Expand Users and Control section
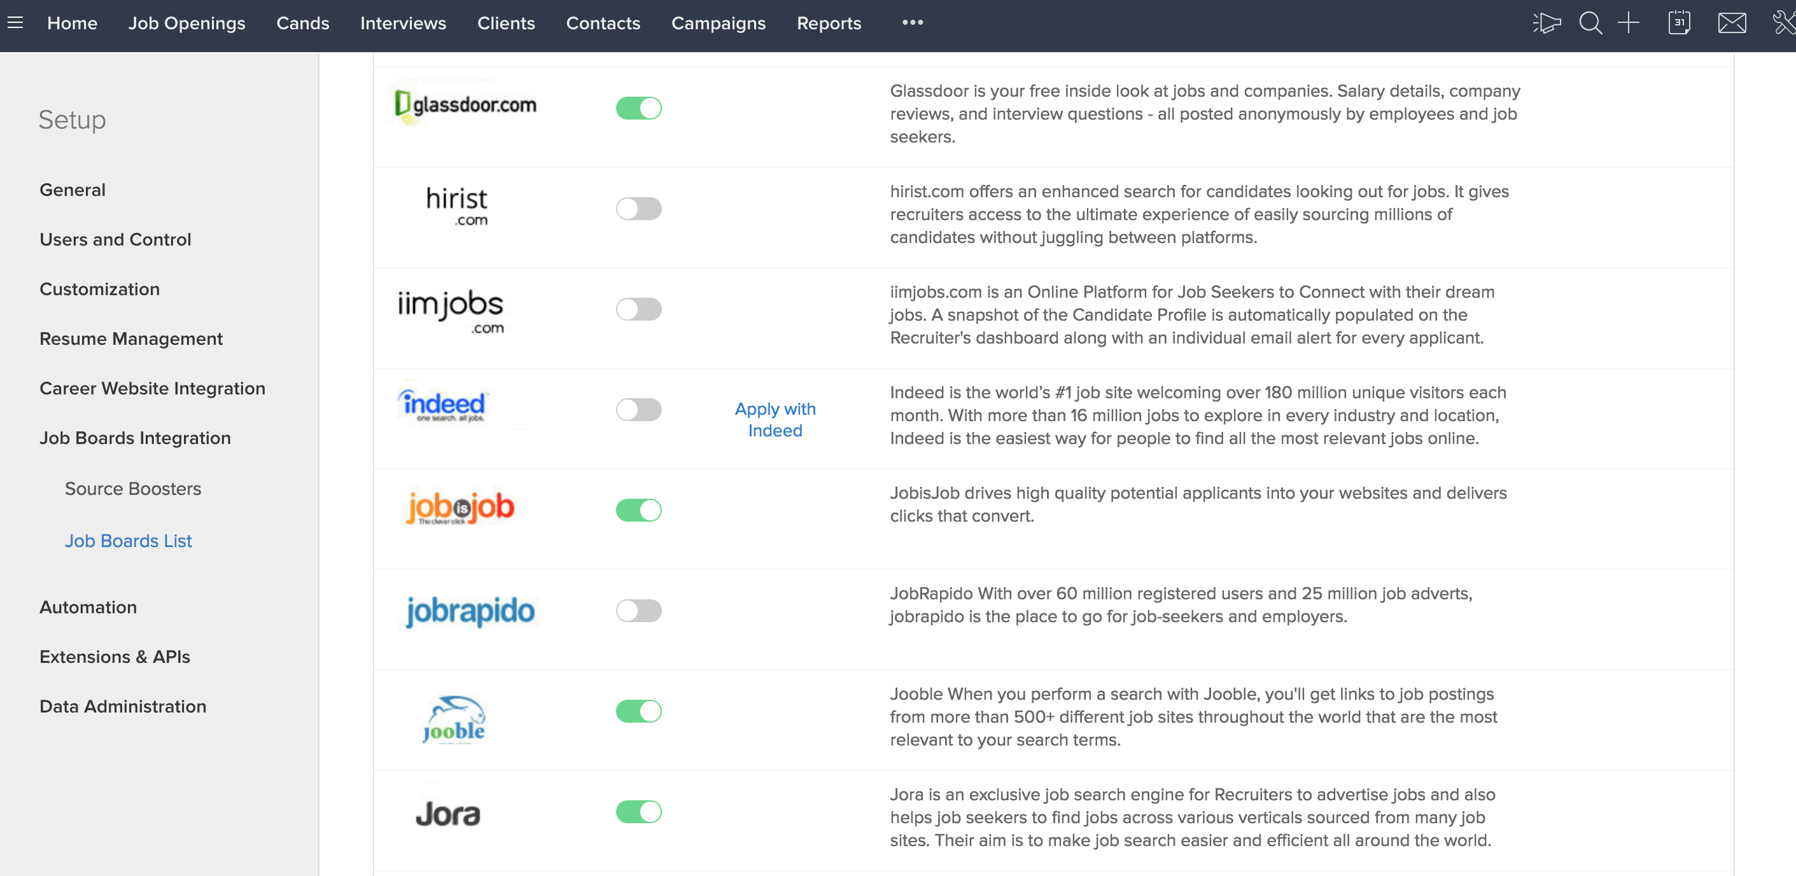This screenshot has width=1796, height=876. pos(115,239)
